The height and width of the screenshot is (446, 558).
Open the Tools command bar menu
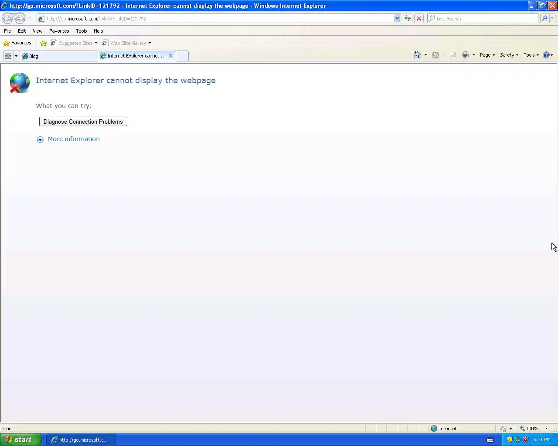531,55
